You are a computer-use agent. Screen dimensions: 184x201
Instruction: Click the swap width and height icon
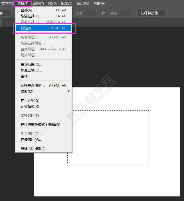103,13
